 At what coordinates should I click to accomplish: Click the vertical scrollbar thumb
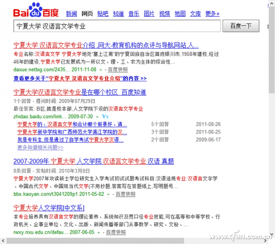[272, 50]
